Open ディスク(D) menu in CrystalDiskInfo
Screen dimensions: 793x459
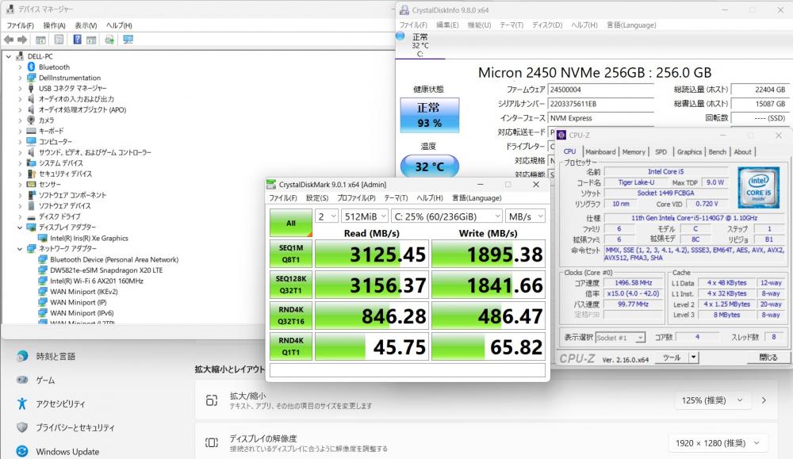point(547,25)
